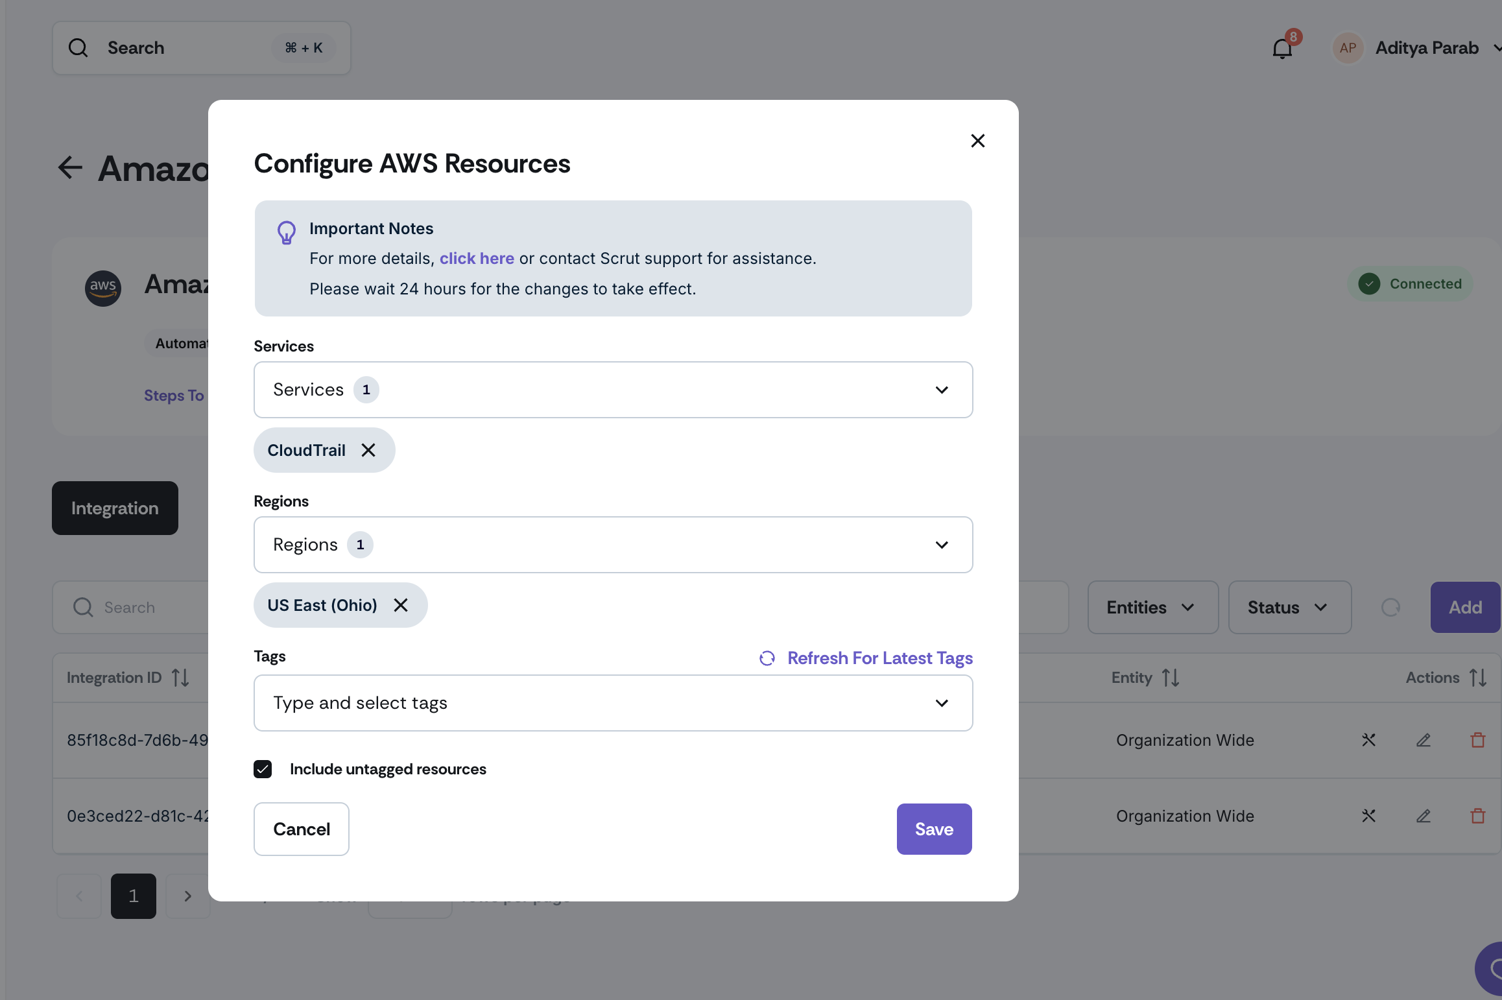
Task: Toggle Include untagged resources checkbox
Action: [x=263, y=769]
